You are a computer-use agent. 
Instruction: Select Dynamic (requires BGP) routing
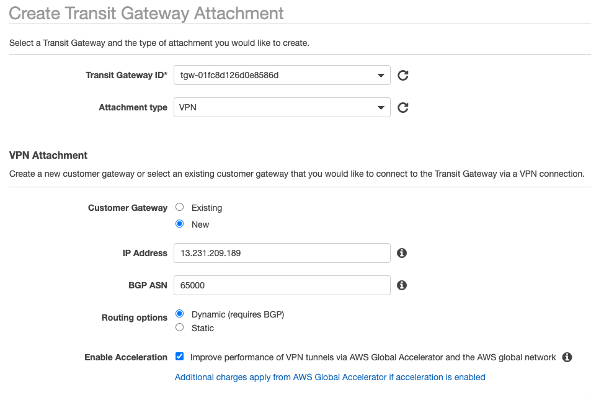coord(180,314)
